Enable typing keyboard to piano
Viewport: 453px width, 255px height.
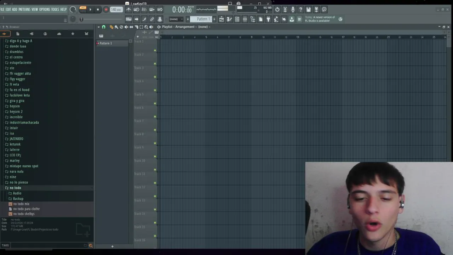click(128, 19)
